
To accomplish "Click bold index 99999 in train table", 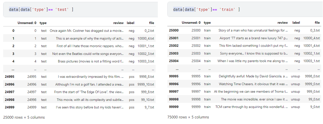I will point(174,107).
